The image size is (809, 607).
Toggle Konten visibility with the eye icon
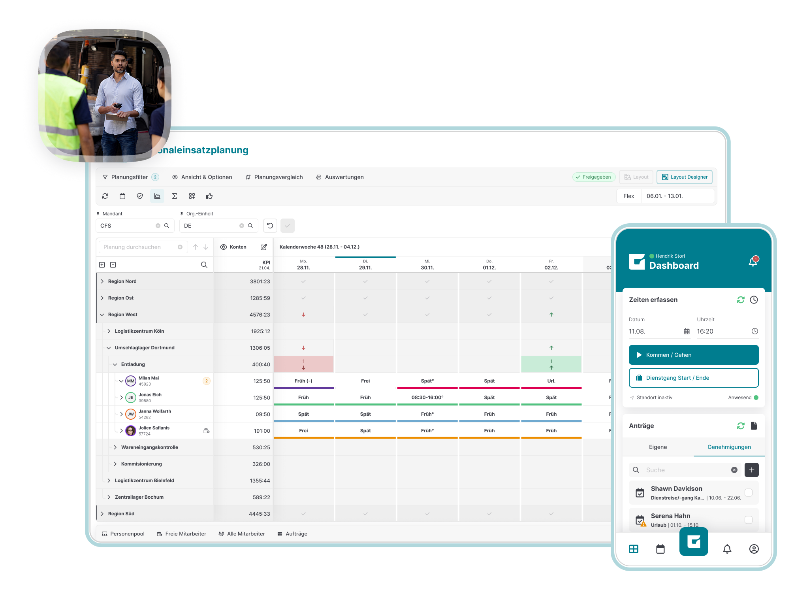point(224,247)
